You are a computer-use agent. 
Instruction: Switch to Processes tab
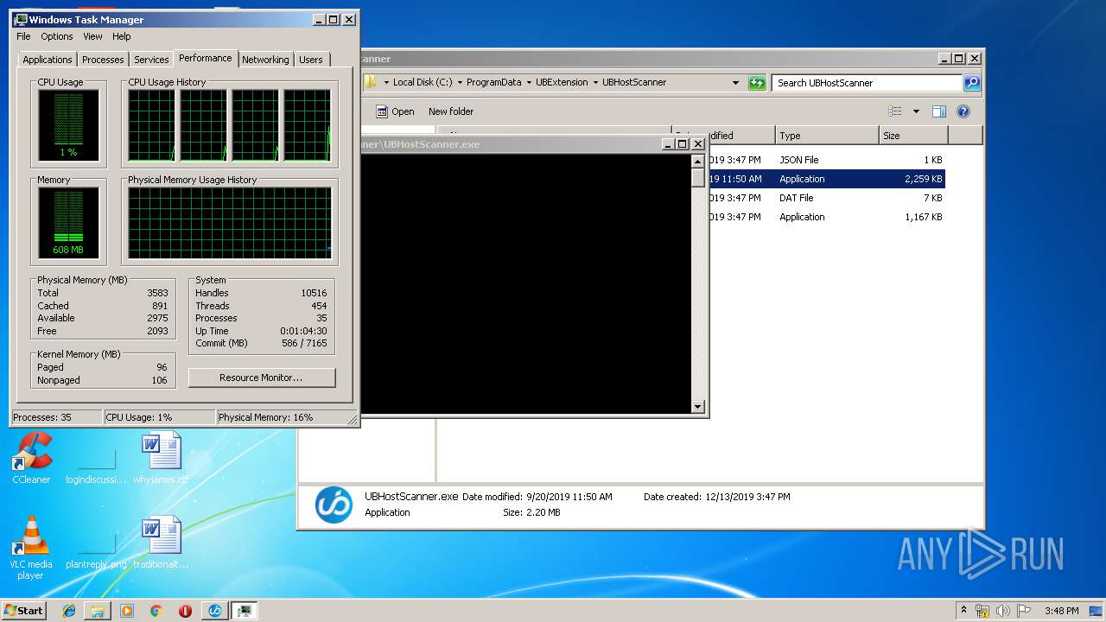(103, 60)
